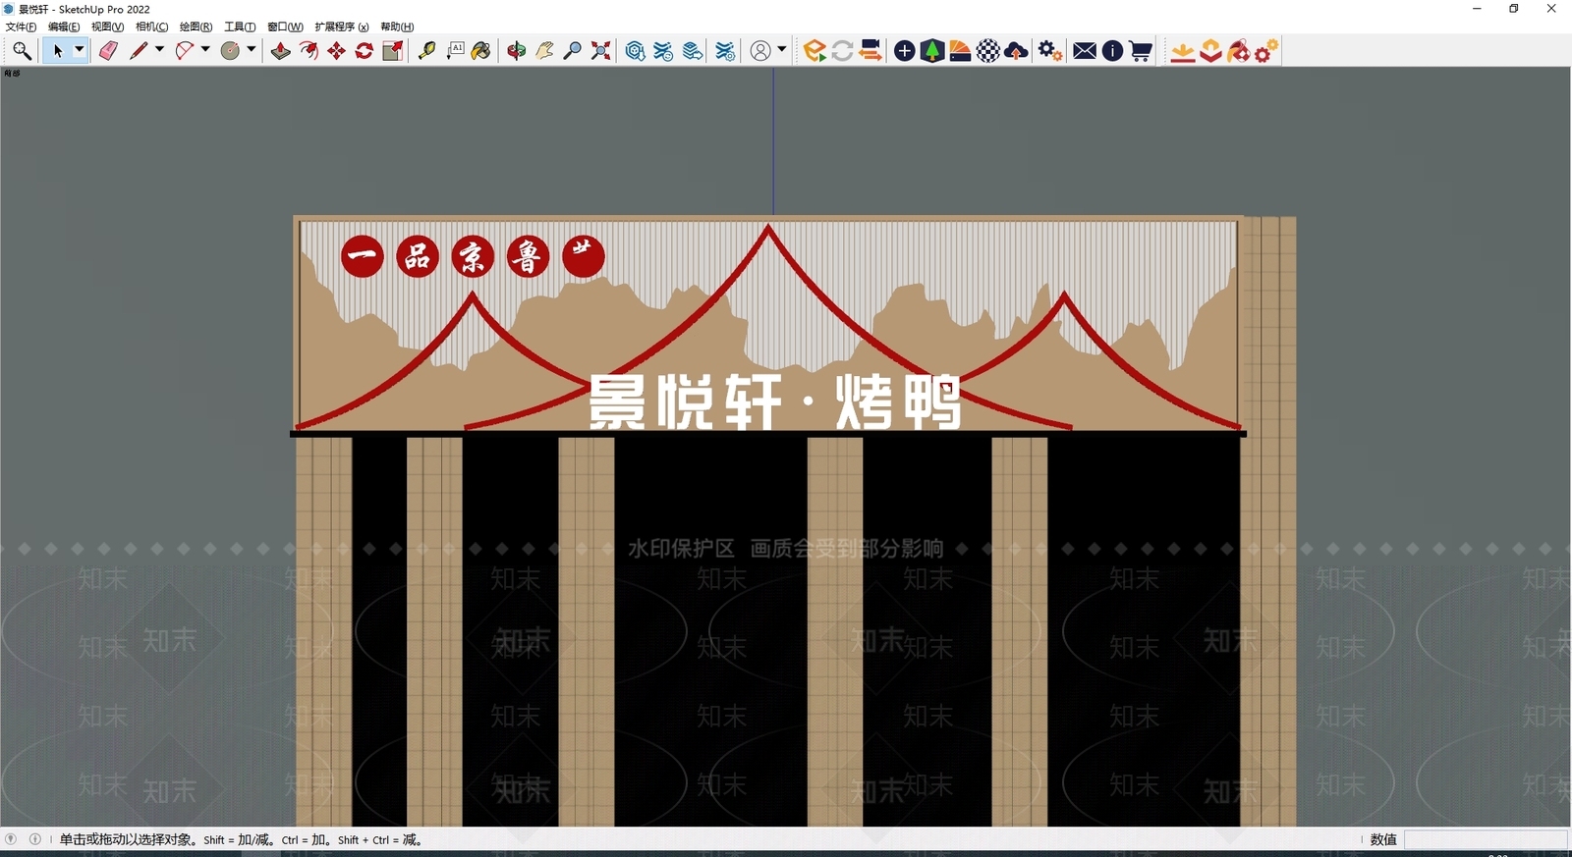The image size is (1572, 857).
Task: Open the 窗口(W) menu
Action: 285,27
